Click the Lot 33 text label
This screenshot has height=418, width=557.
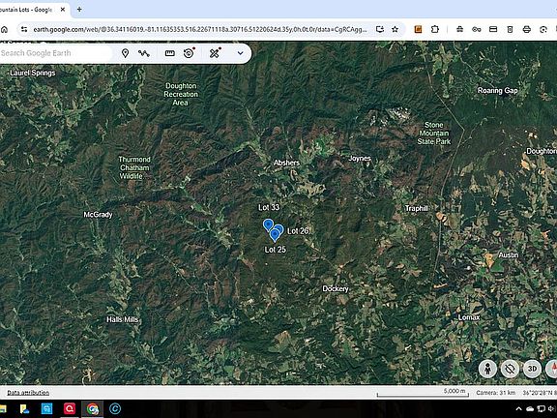[269, 207]
